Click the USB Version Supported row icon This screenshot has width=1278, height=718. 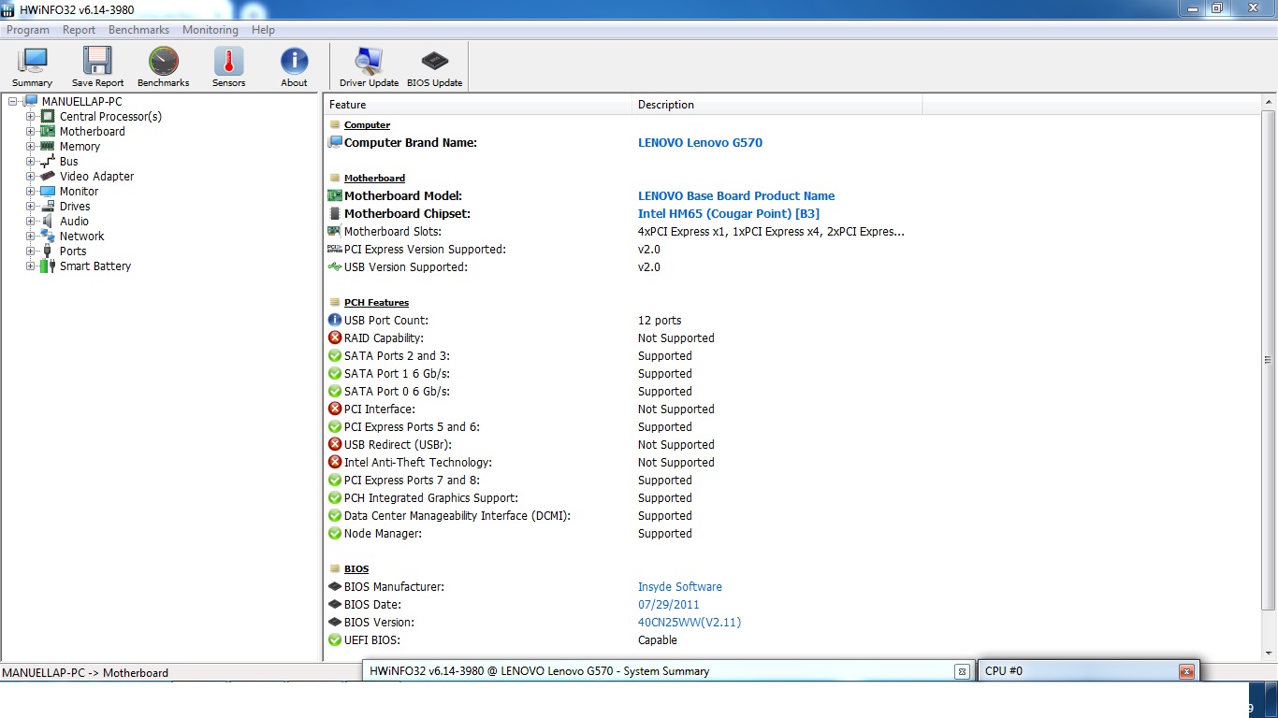coord(335,266)
